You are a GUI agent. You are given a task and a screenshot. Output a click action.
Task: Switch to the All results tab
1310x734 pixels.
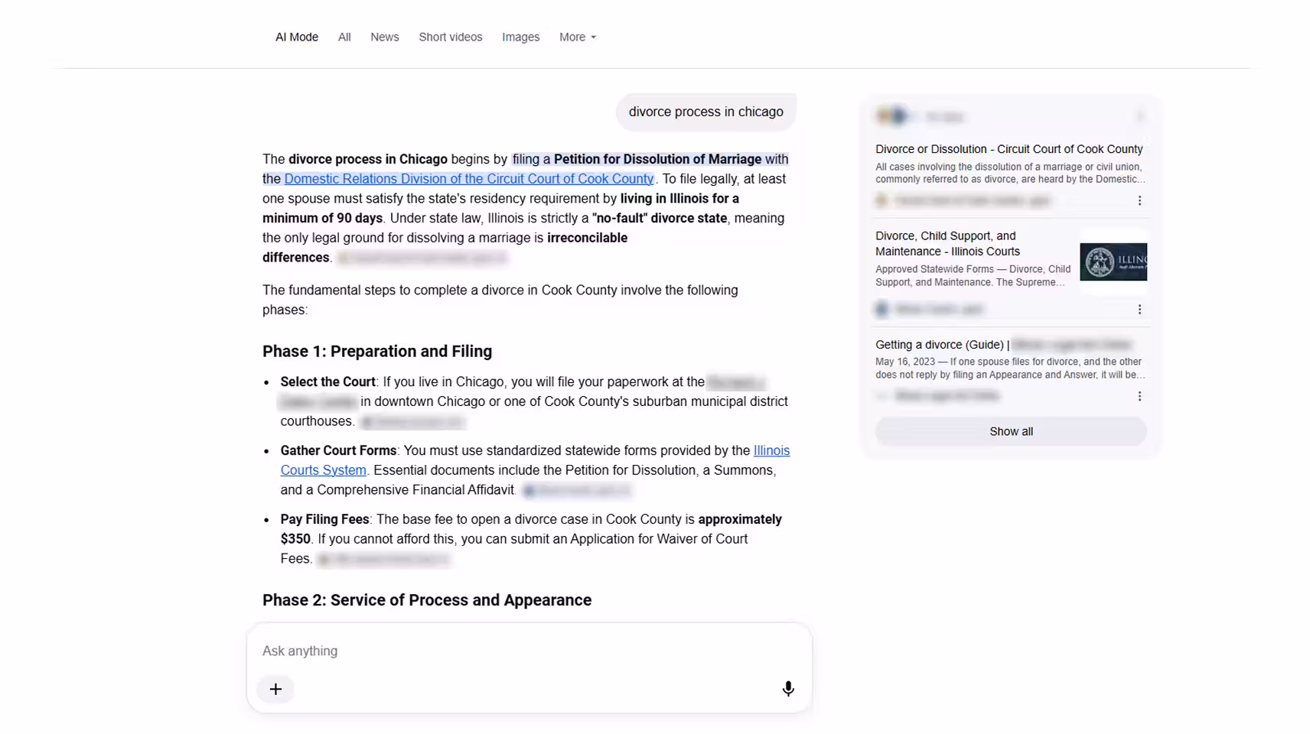coord(344,37)
